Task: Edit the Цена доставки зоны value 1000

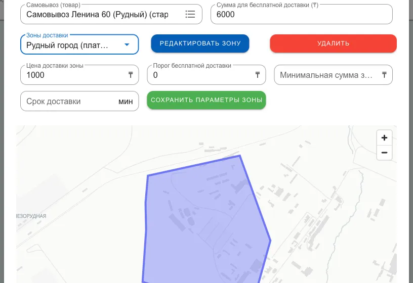Action: [79, 75]
